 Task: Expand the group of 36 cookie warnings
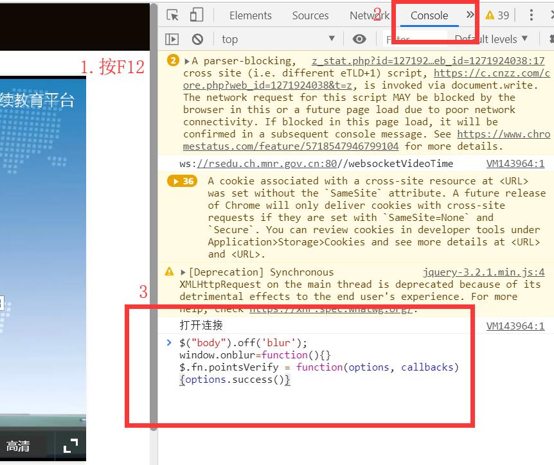(x=183, y=181)
